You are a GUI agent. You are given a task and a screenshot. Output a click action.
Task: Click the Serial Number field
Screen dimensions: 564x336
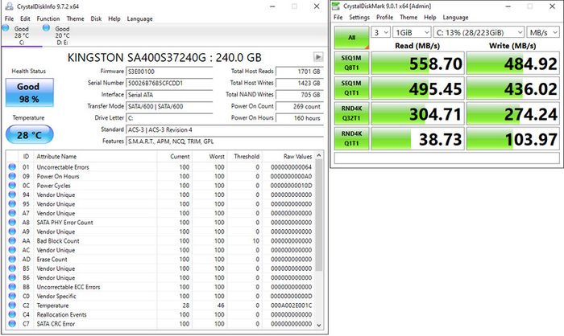[x=169, y=83]
